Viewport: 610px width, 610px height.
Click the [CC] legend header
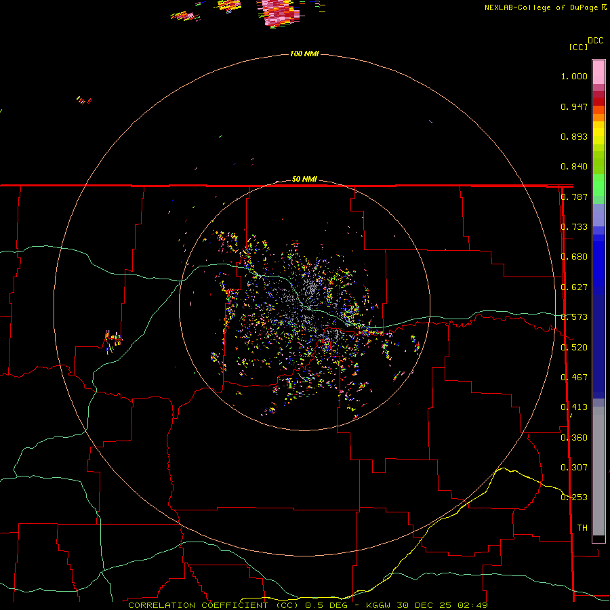(578, 47)
